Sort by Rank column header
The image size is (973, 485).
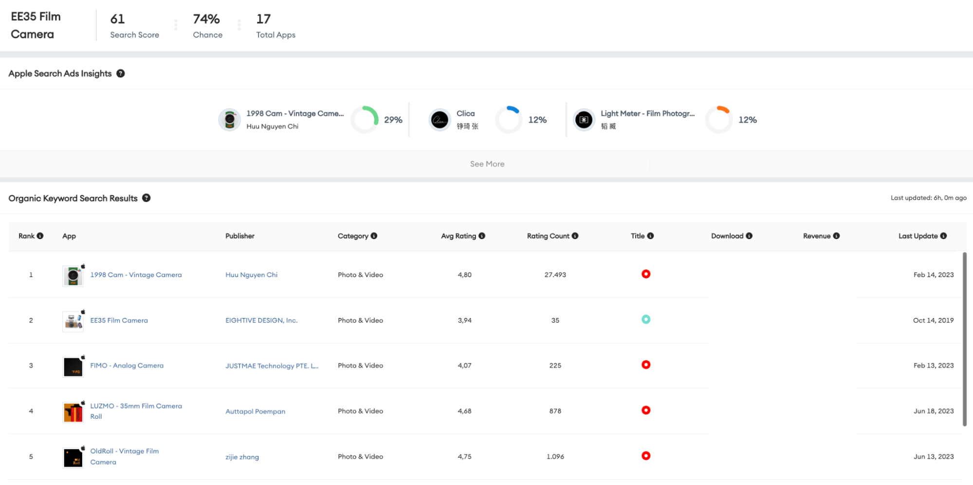point(26,236)
